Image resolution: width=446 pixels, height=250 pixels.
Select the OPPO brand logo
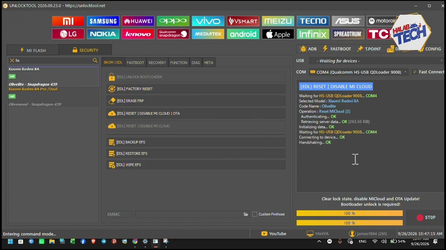click(173, 21)
